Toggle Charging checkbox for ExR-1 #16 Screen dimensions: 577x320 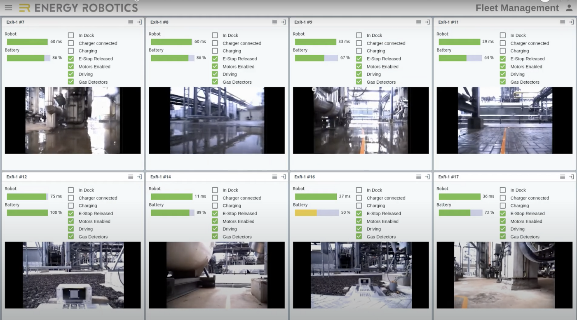click(359, 206)
